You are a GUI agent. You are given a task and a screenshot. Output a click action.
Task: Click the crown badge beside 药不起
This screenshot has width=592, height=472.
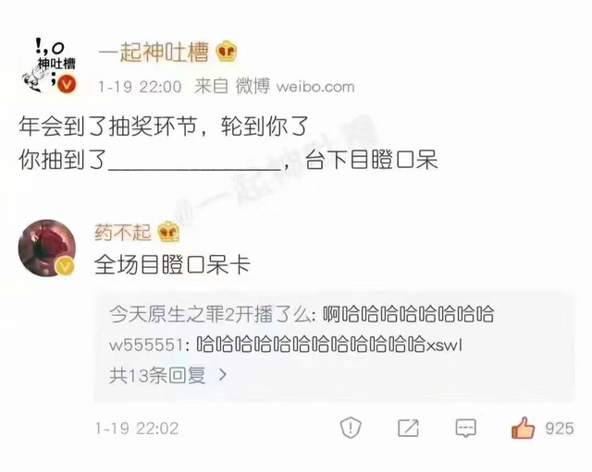tap(168, 232)
